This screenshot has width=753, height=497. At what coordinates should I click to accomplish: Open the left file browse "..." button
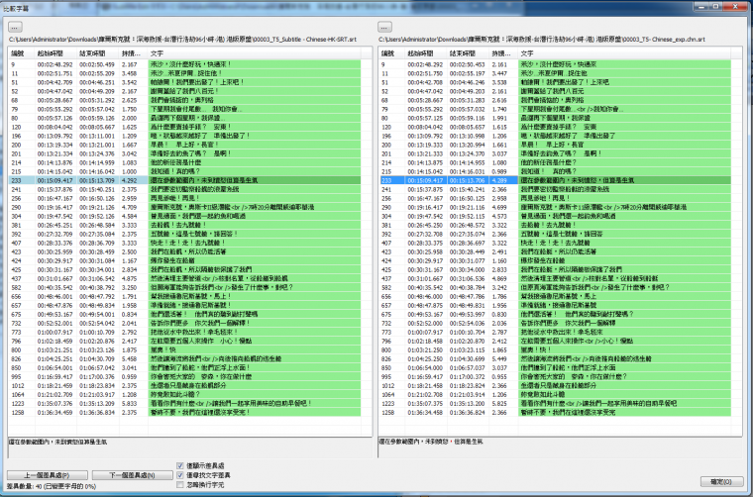(x=16, y=27)
